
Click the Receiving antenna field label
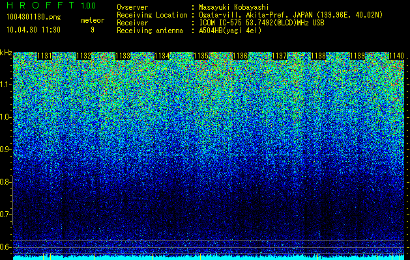(x=150, y=31)
